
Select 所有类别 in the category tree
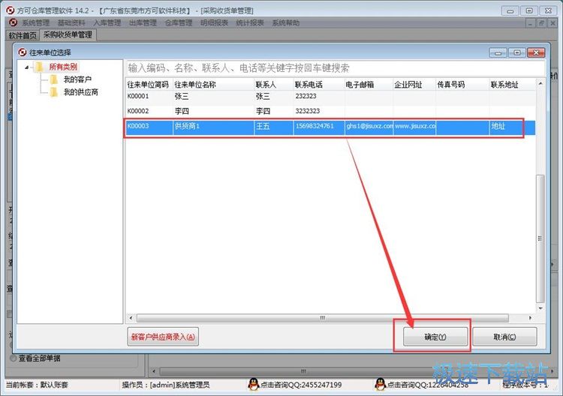tap(63, 67)
